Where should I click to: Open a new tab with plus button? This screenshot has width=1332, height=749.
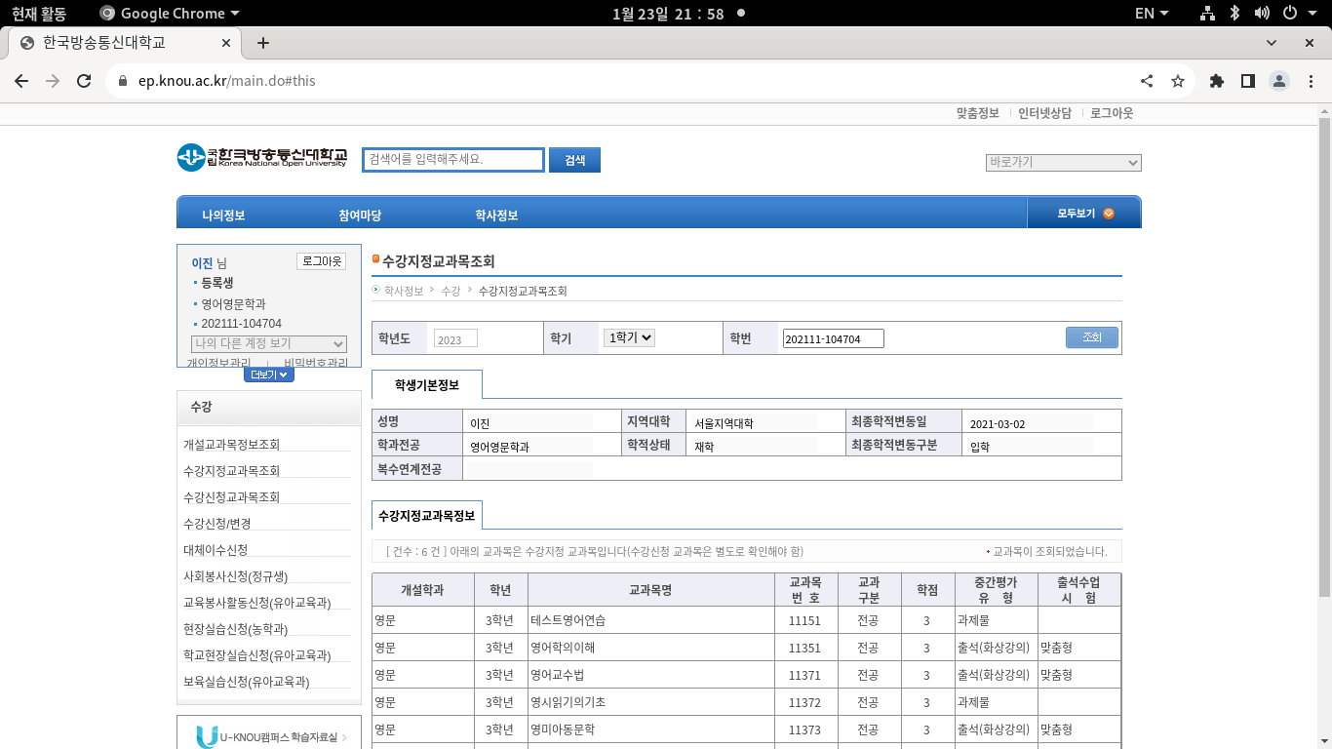pyautogui.click(x=262, y=43)
